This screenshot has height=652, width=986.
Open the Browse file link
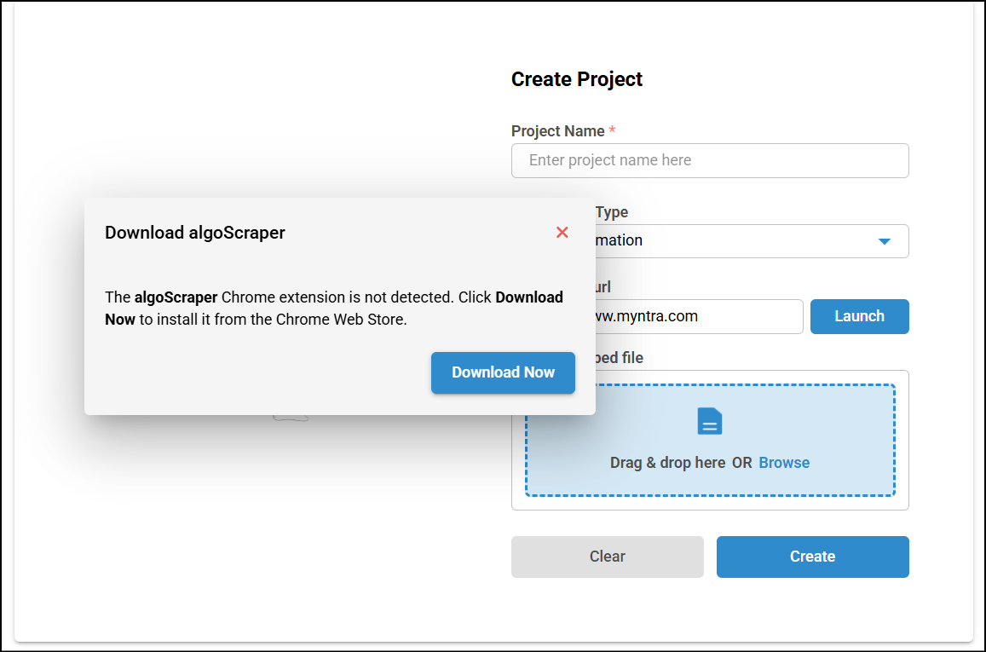[x=784, y=463]
